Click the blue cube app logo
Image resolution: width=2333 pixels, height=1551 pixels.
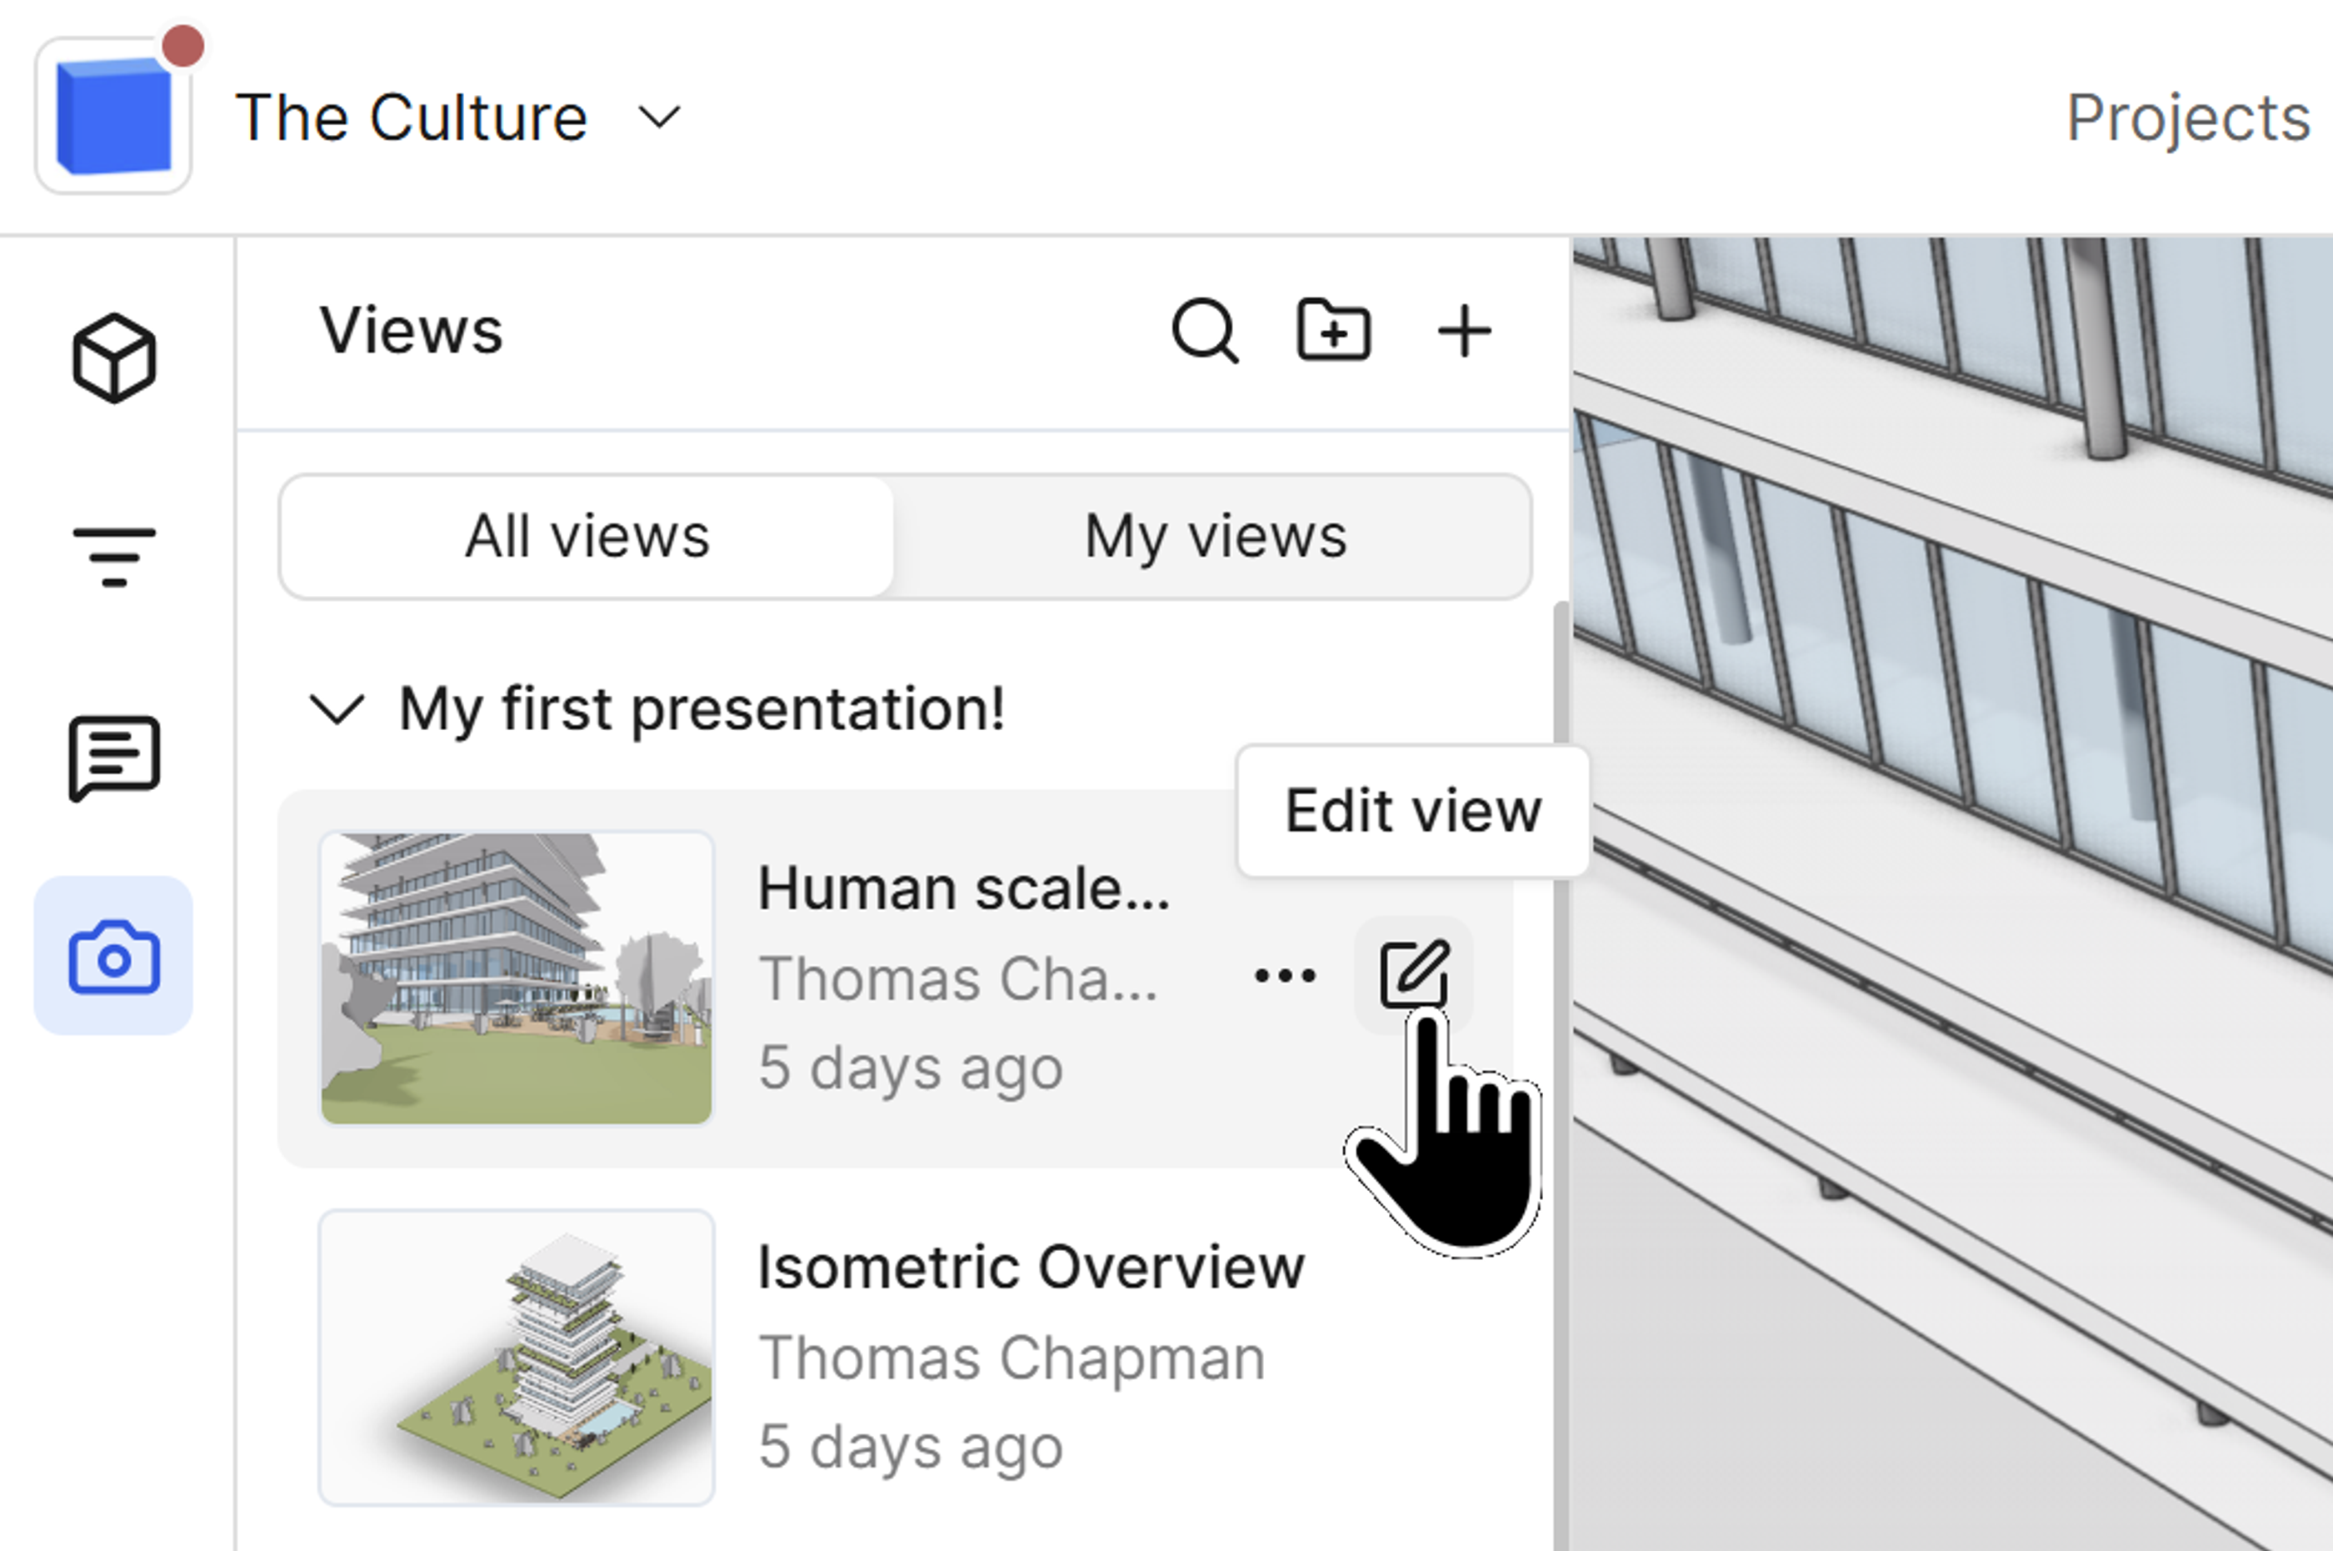coord(112,116)
